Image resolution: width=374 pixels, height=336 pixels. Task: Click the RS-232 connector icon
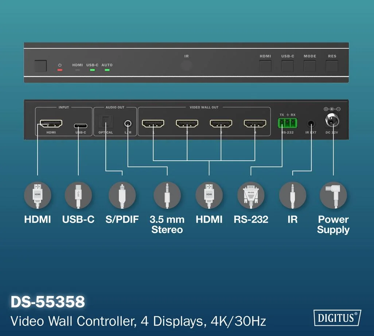pos(251,195)
